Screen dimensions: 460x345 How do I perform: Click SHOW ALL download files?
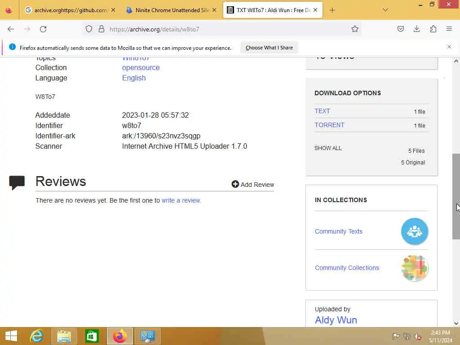tap(328, 148)
